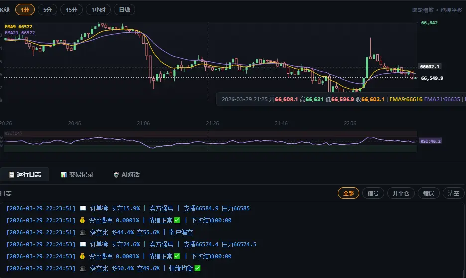Click the bar chart icon on 交易记录 tab
Viewport: 466px width, 278px height.
click(x=64, y=175)
